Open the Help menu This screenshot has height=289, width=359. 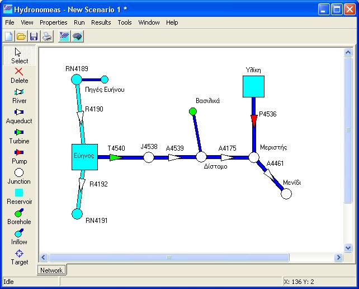[x=172, y=22]
